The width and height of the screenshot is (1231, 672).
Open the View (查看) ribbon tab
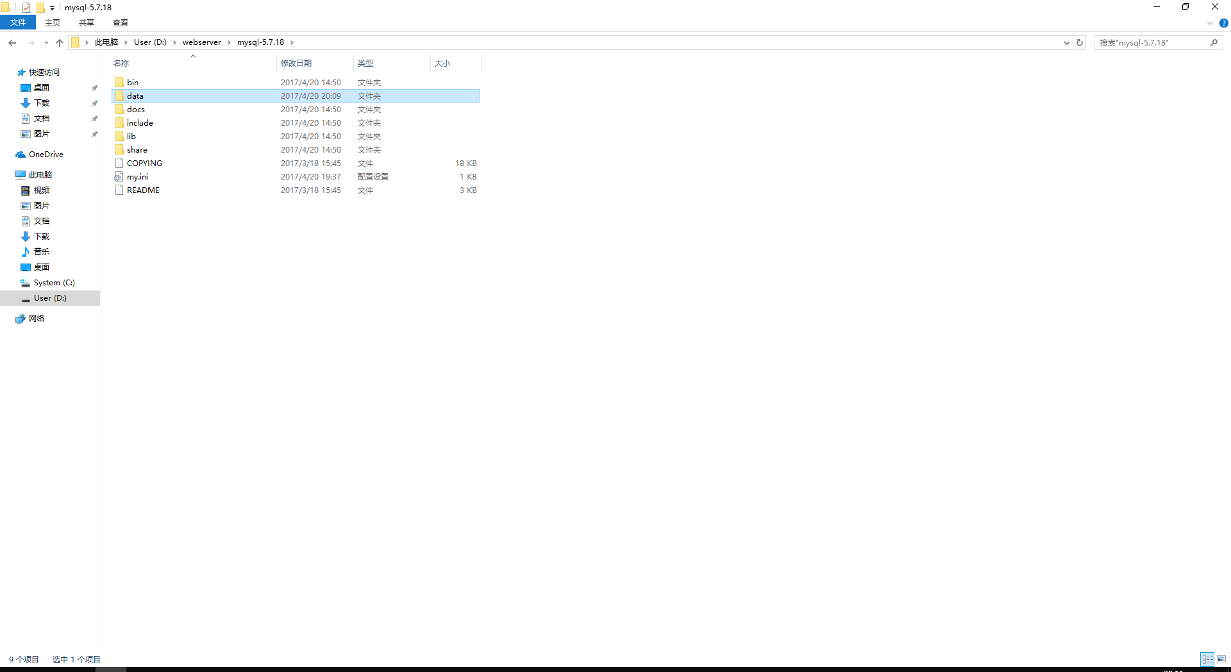[121, 22]
